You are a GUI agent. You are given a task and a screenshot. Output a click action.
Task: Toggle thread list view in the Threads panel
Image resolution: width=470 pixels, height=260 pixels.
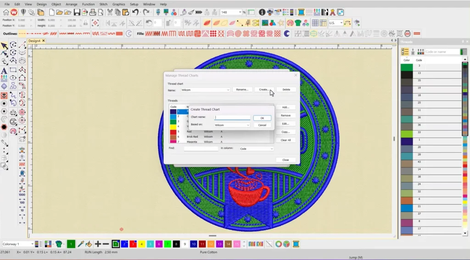tap(405, 51)
